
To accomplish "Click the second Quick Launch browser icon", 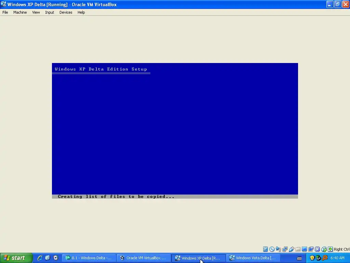I will [48, 258].
